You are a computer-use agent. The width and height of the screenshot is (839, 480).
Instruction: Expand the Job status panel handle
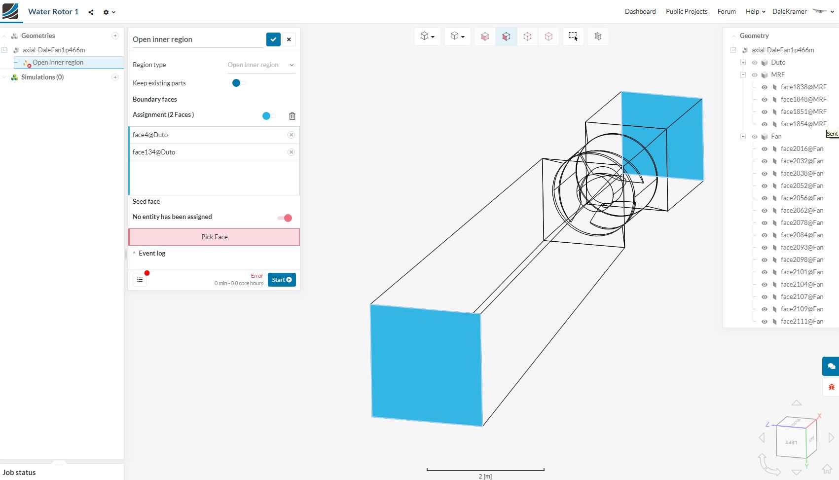[x=59, y=463]
